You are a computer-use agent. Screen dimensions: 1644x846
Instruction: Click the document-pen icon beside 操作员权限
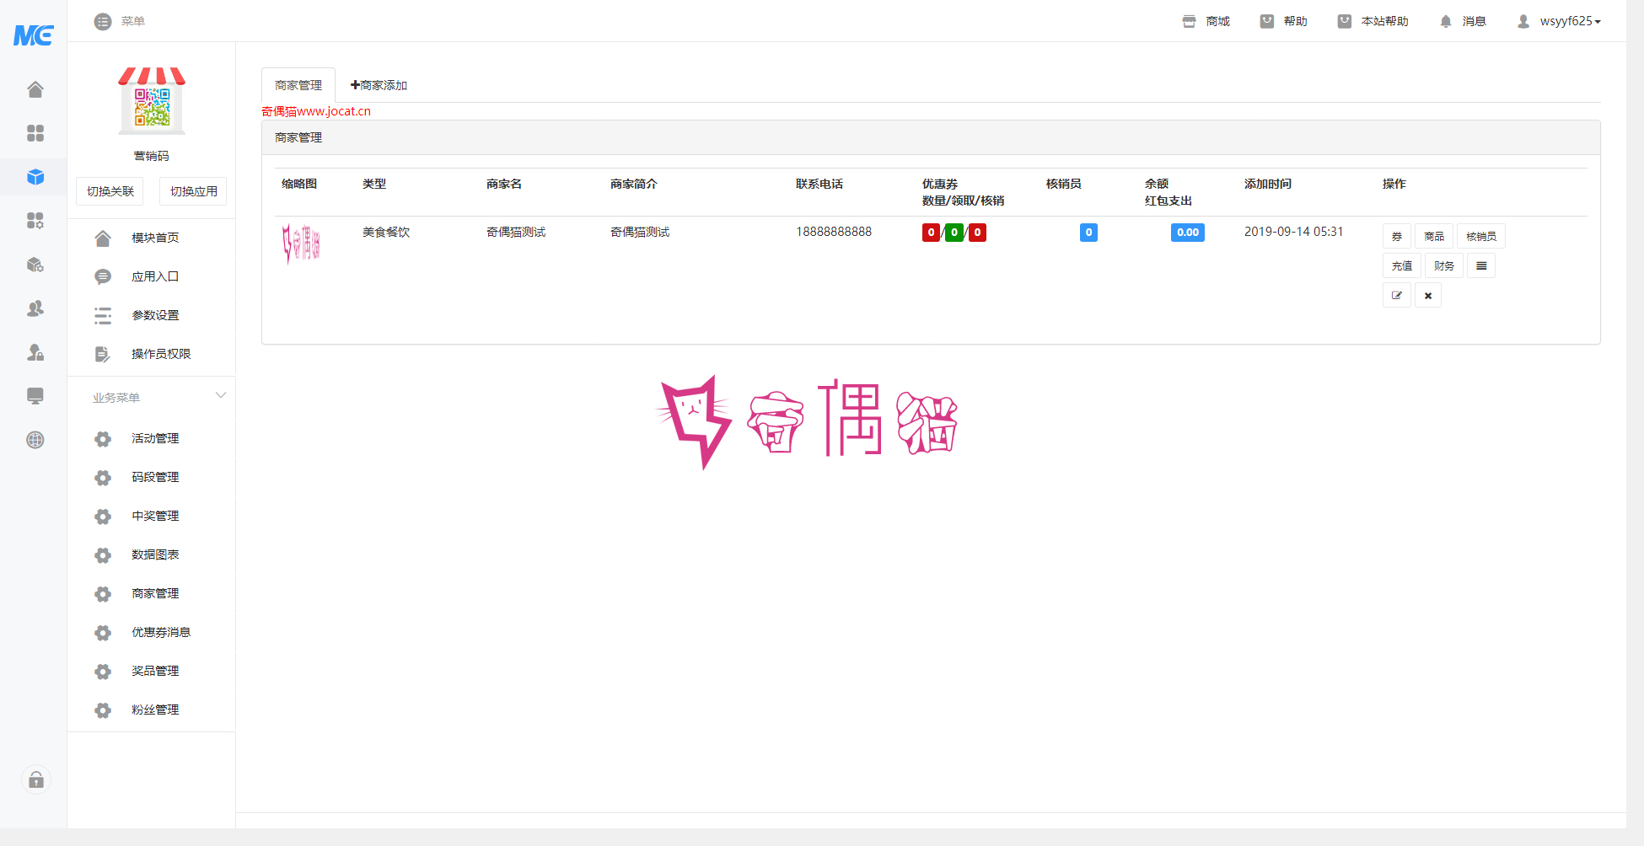pyautogui.click(x=103, y=355)
